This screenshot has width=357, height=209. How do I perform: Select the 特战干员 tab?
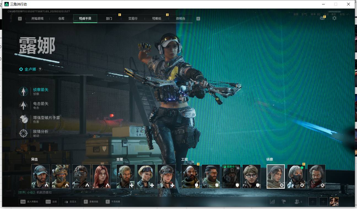point(85,18)
